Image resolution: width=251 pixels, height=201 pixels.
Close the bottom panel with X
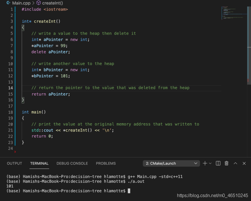tap(244, 163)
